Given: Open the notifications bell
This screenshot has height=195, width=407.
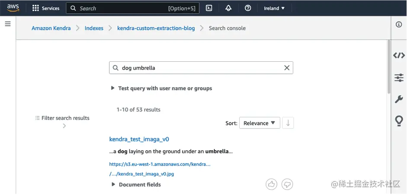Looking at the screenshot, I should coord(228,8).
